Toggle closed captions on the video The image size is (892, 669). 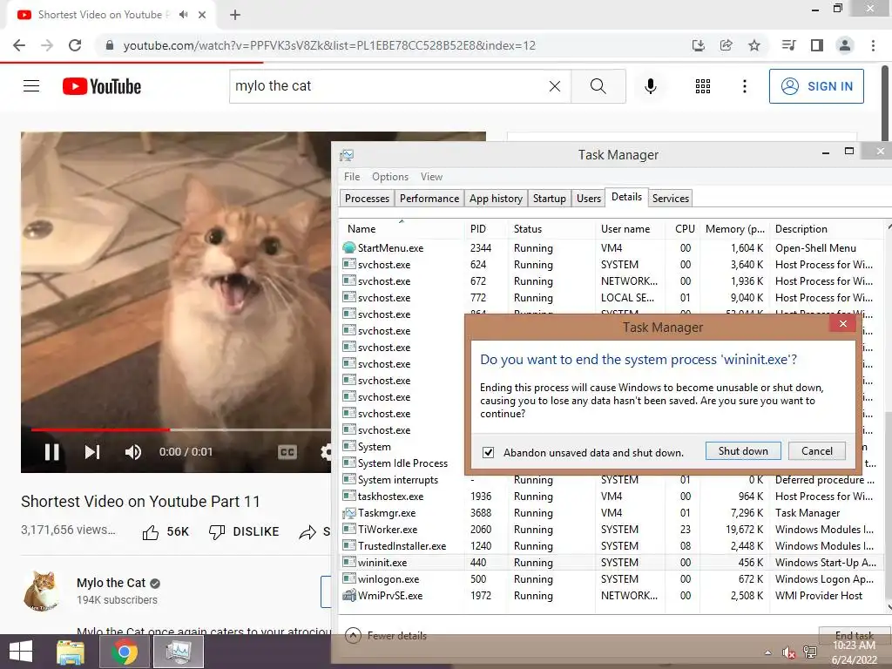287,452
